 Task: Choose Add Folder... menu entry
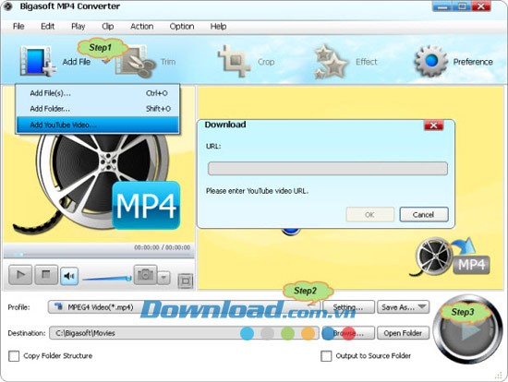click(98, 109)
